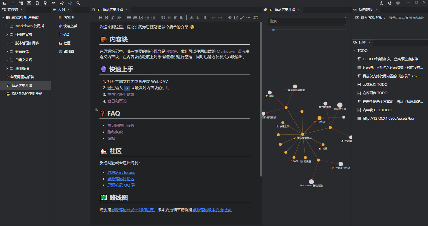Image resolution: width=428 pixels, height=226 pixels.
Task: Open the 思源笔记版本变更记录 link
Action: (x=212, y=210)
